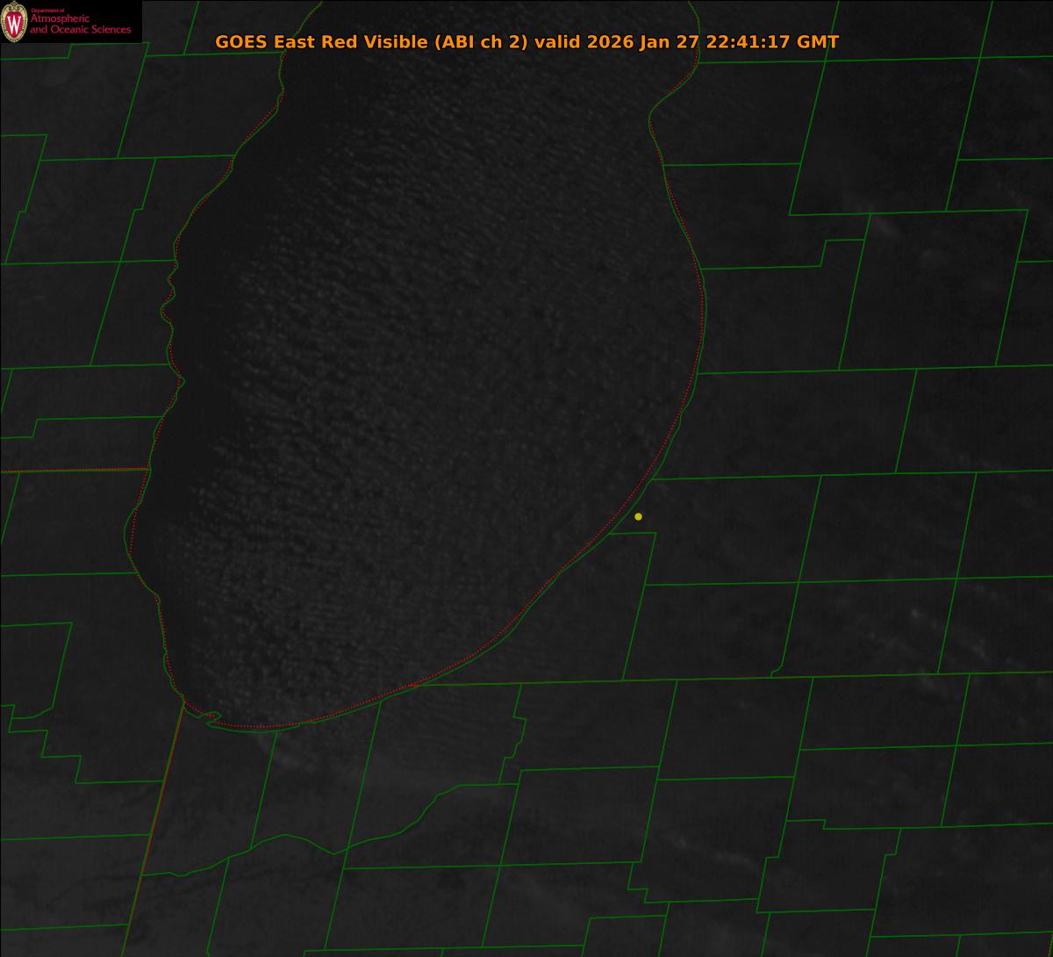Click the "Atmospheric and Oceanic Sciences" department text

(80, 25)
